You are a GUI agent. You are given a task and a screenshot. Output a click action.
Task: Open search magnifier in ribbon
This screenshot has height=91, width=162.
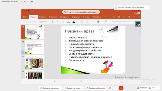pyautogui.click(x=106, y=21)
